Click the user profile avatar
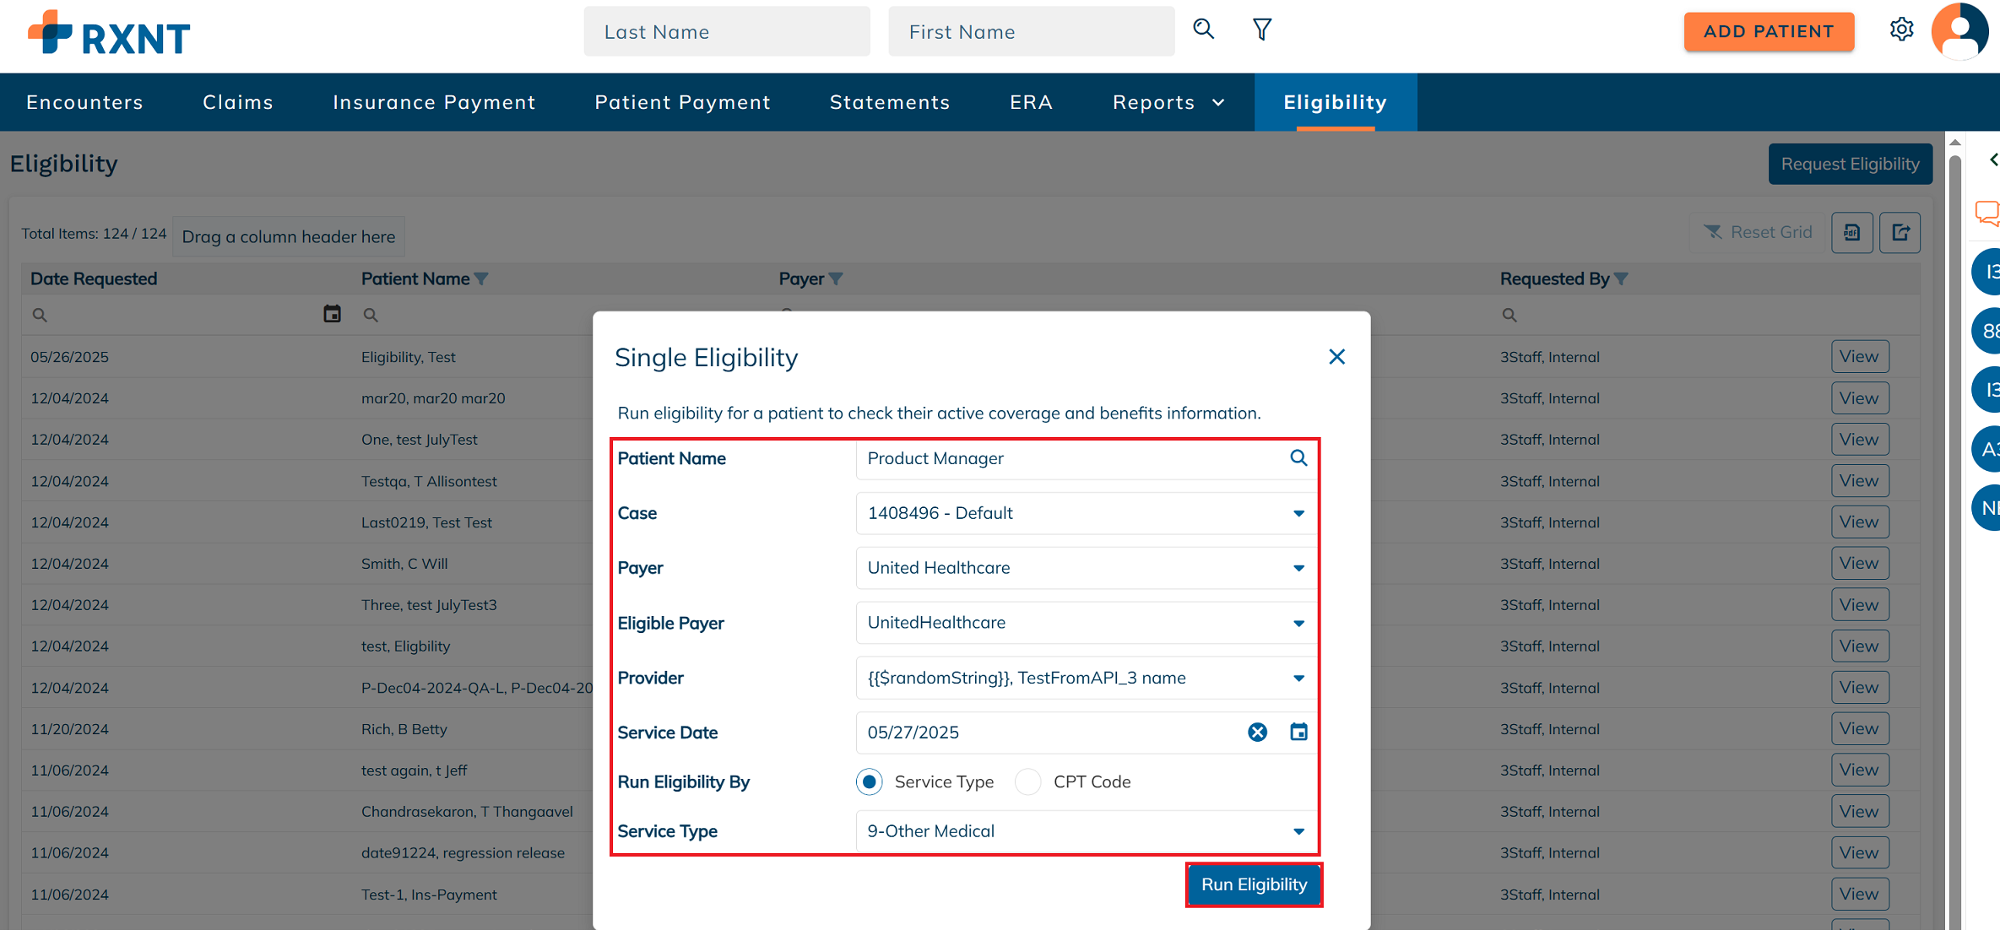Image resolution: width=2000 pixels, height=930 pixels. tap(1959, 31)
